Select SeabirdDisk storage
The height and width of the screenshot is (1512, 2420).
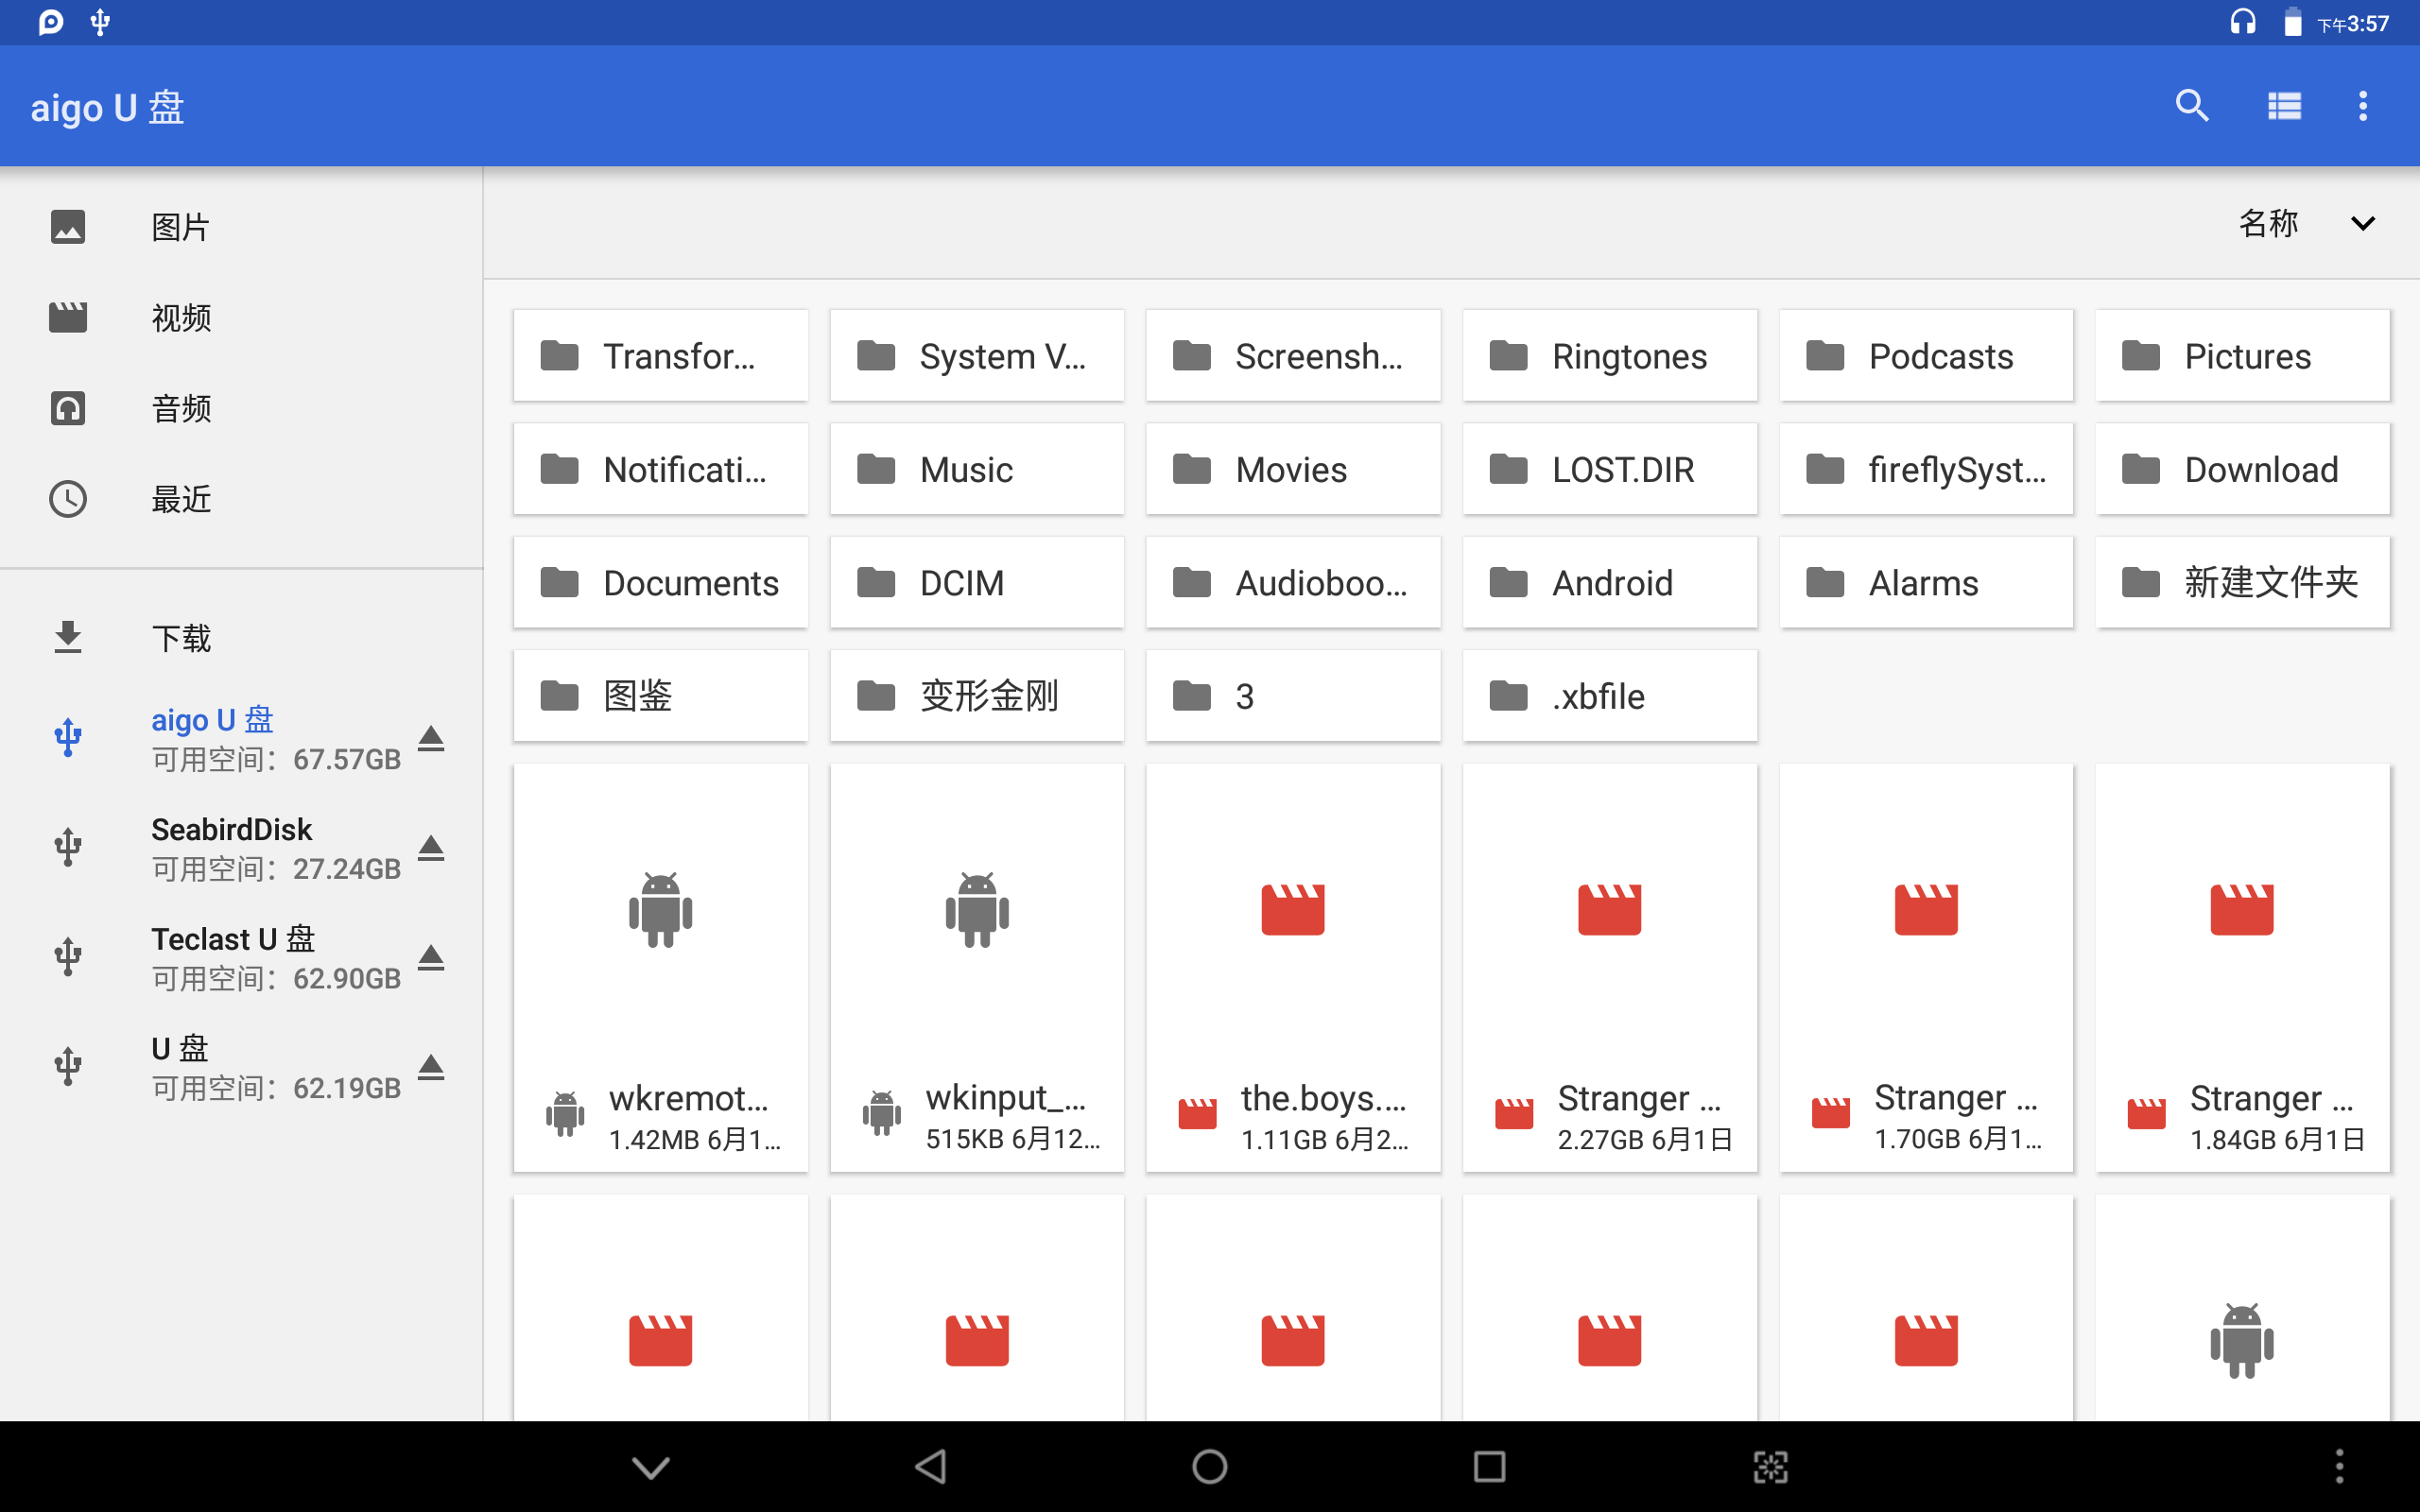pos(241,848)
